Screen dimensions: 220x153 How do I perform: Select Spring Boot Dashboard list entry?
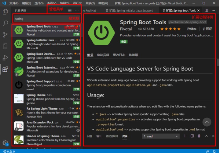[x=47, y=58]
